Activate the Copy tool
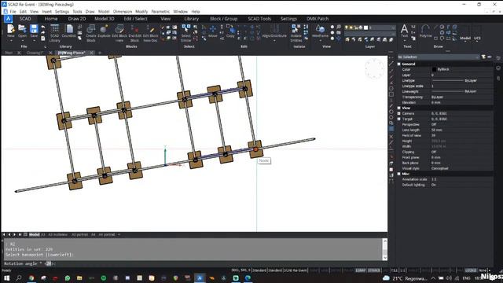This screenshot has height=283, width=503. pos(230,31)
